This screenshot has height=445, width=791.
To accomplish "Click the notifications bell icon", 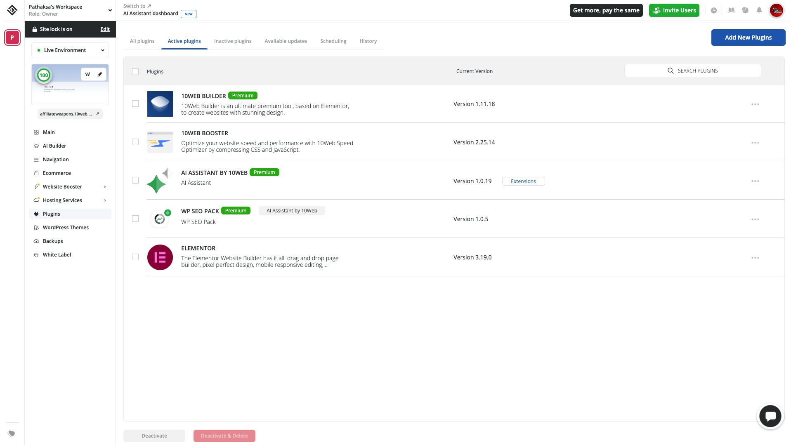I will pos(759,10).
